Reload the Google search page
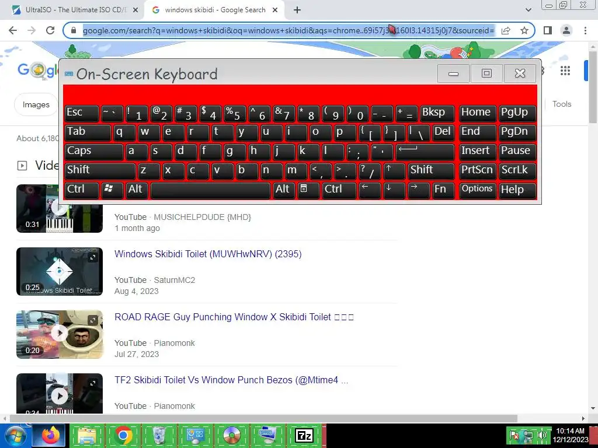 click(x=50, y=30)
